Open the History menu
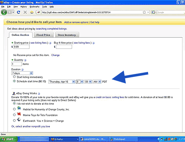The image size is (185, 142). [24, 7]
